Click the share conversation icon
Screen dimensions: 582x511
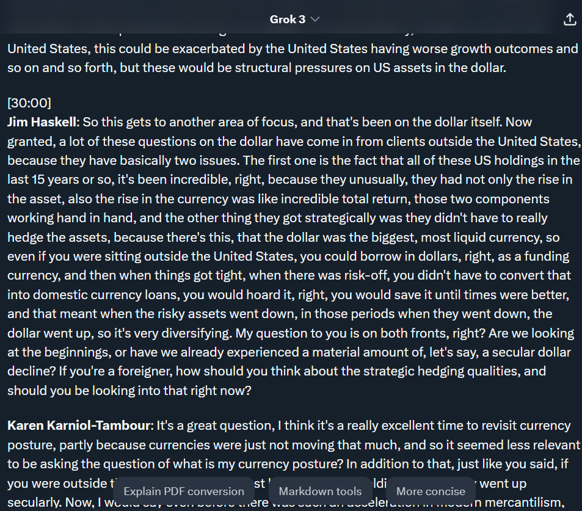[570, 20]
